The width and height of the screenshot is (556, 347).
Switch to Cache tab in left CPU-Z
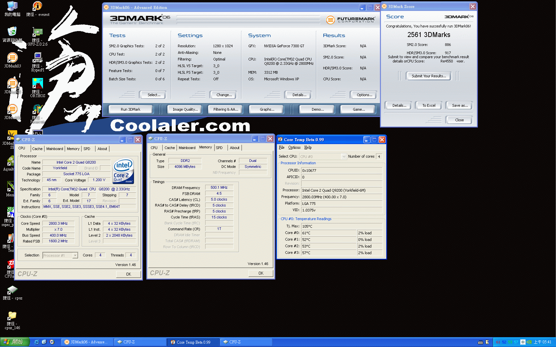37,149
